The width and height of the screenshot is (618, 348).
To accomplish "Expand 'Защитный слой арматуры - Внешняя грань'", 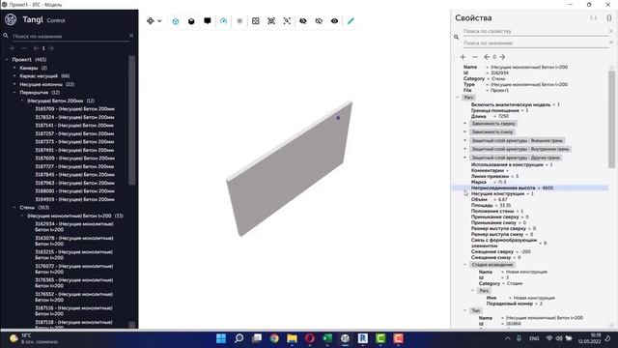I will (465, 140).
